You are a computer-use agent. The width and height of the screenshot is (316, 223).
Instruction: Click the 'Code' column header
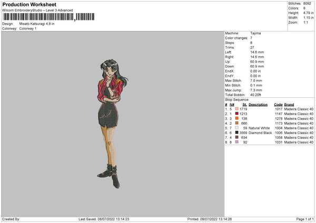(278, 105)
